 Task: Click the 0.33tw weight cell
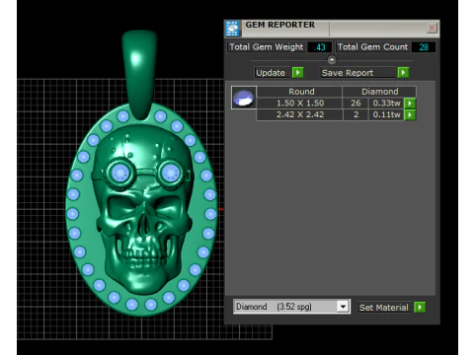tap(386, 104)
